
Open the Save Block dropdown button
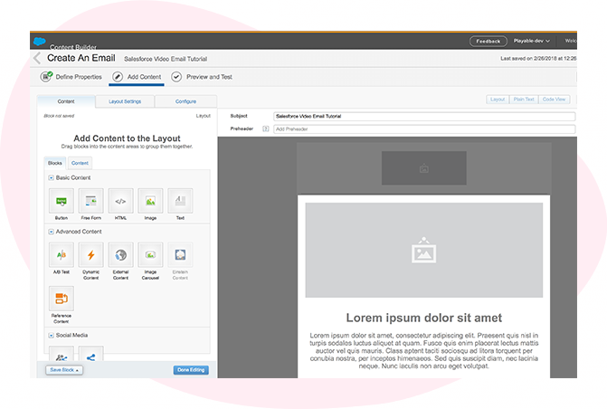point(64,369)
